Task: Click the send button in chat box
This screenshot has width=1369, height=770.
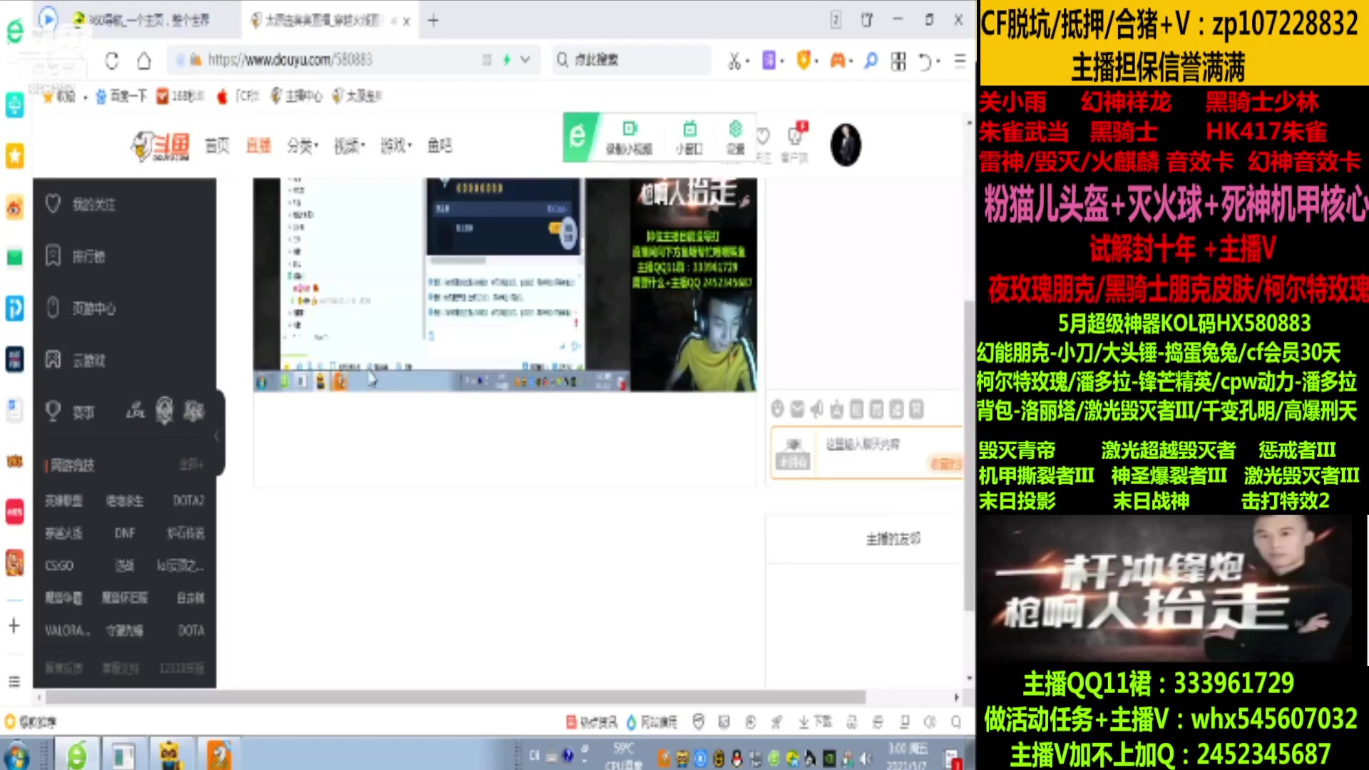Action: click(x=945, y=464)
